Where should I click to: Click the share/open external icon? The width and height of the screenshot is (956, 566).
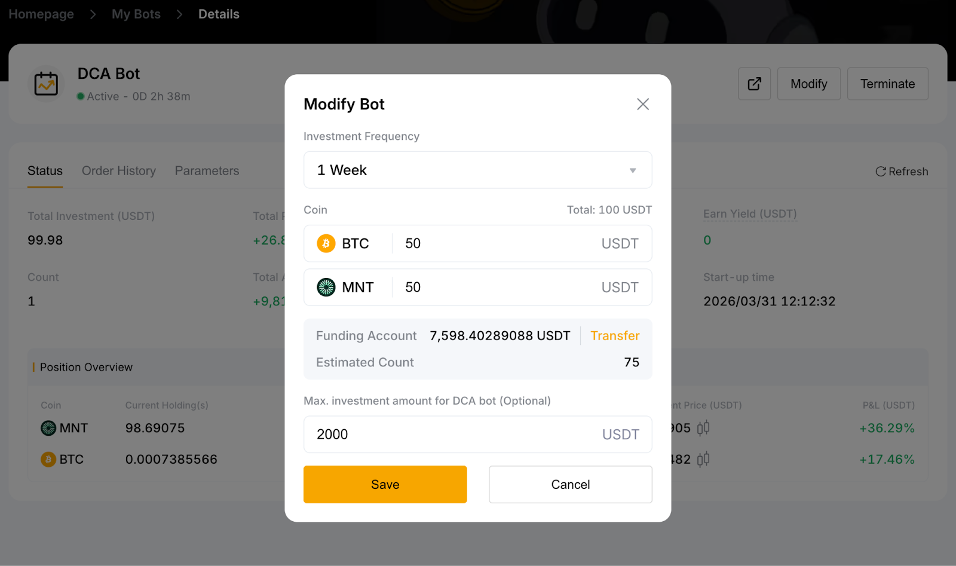coord(755,84)
